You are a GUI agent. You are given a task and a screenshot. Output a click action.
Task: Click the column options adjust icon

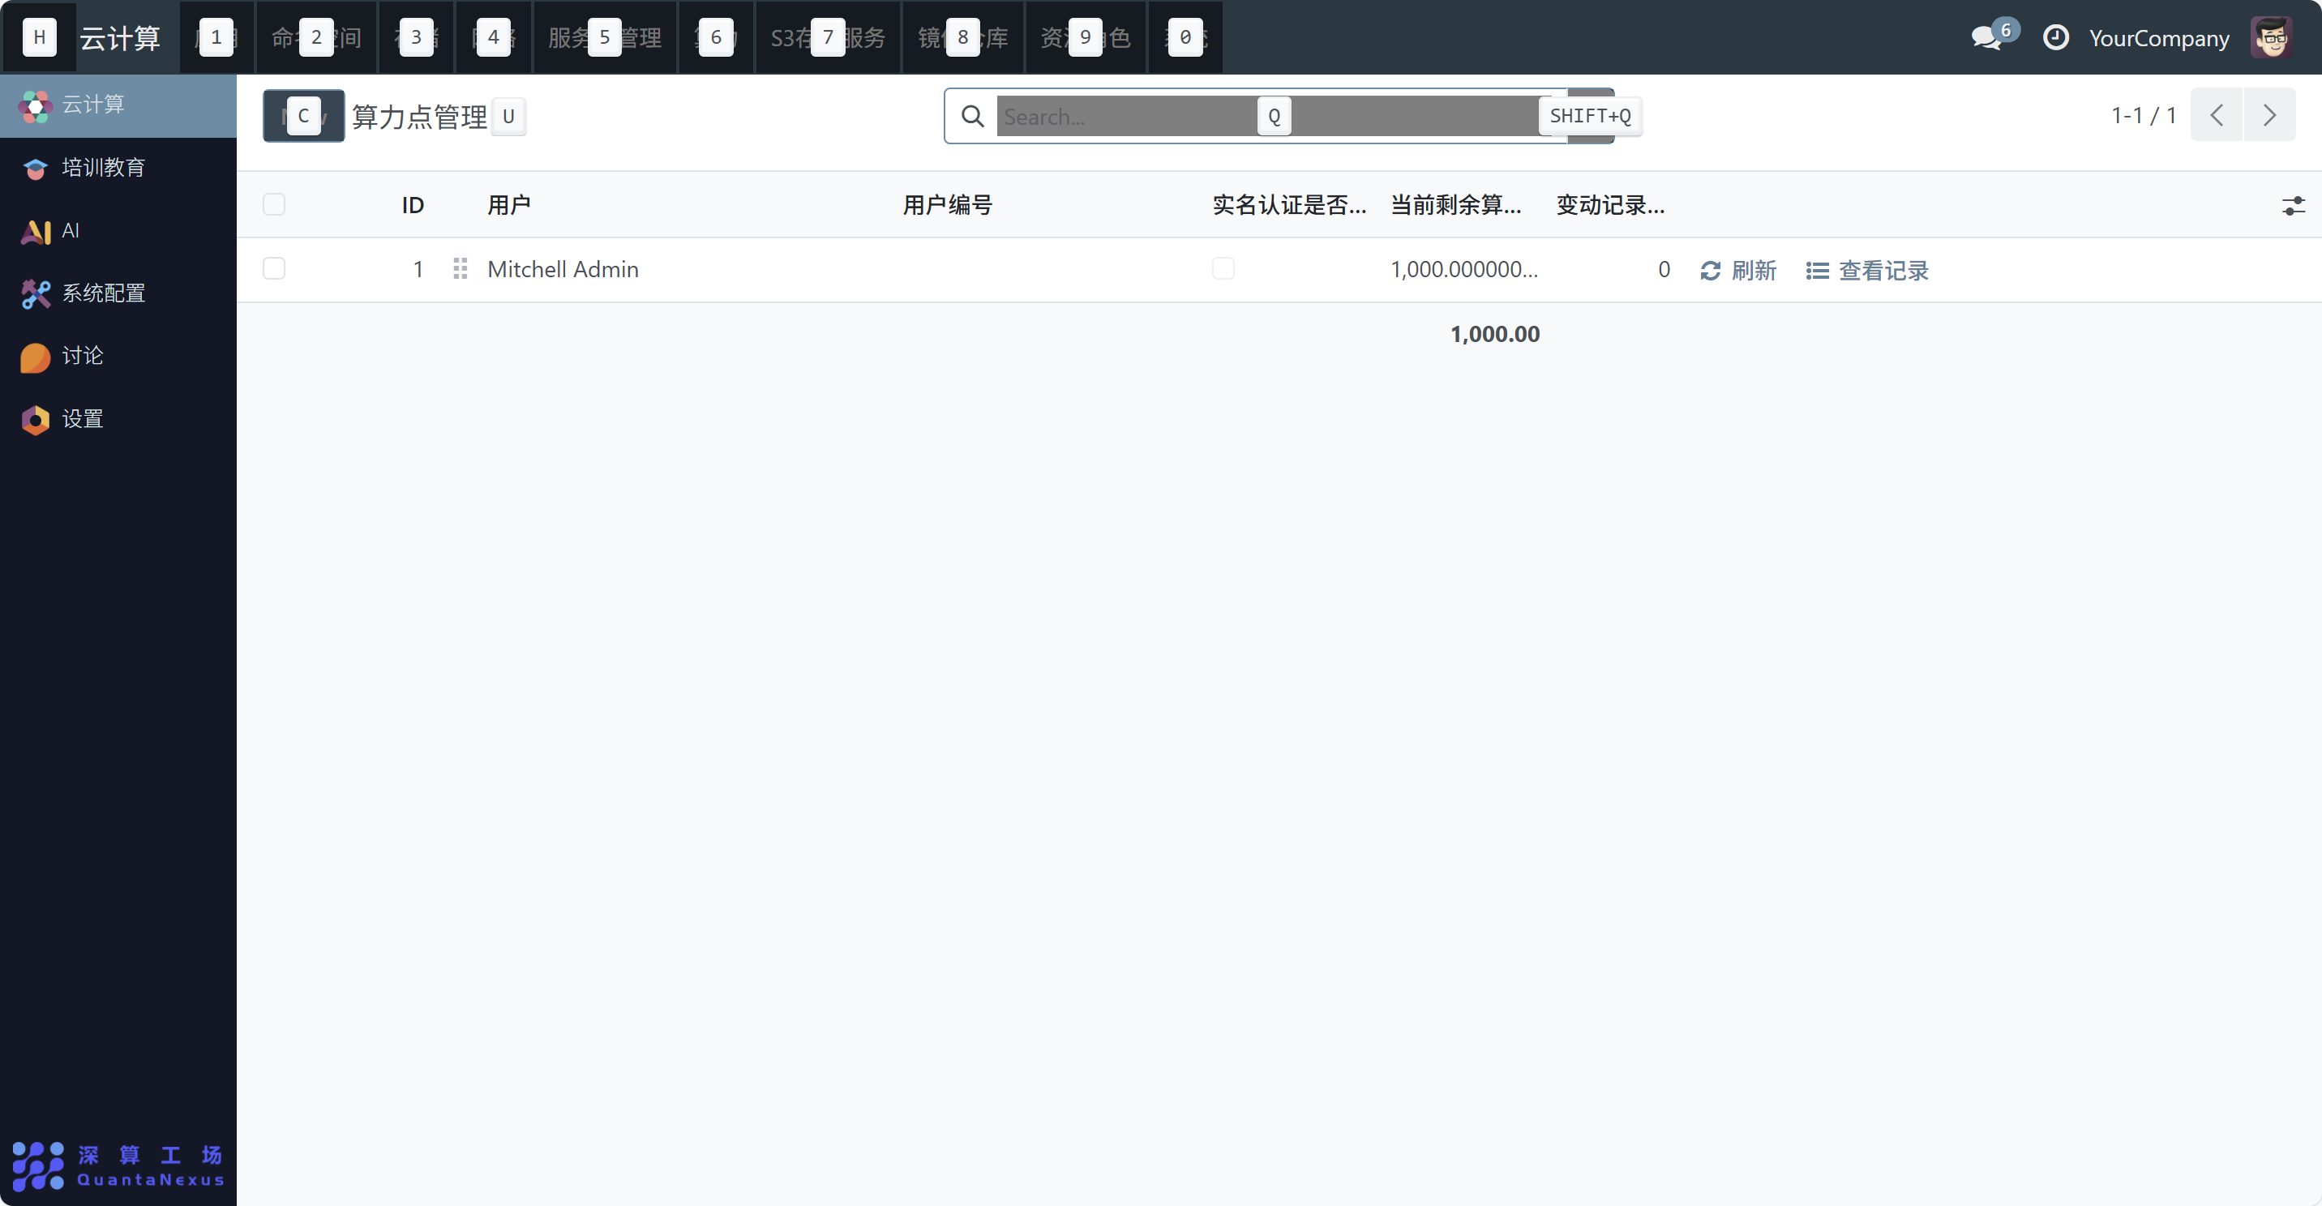(2293, 206)
